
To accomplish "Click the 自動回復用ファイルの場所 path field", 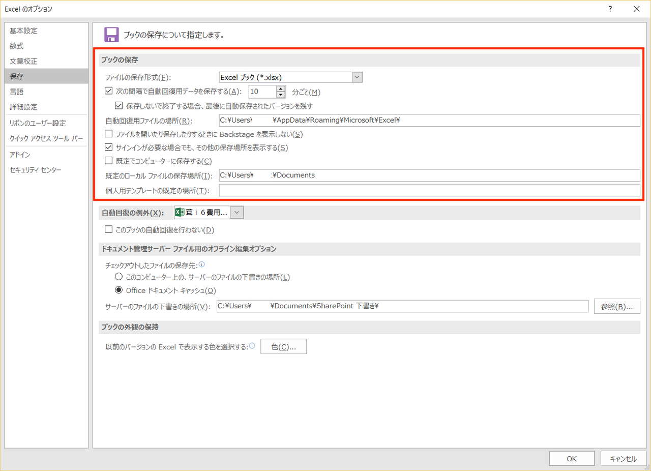I will point(429,121).
